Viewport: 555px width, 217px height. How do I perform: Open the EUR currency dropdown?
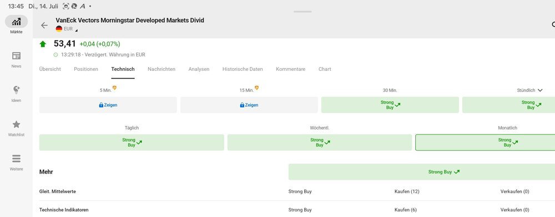(x=70, y=29)
